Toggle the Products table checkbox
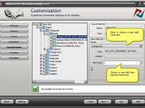Screen dimensions: 145x108 [x=44, y=68]
